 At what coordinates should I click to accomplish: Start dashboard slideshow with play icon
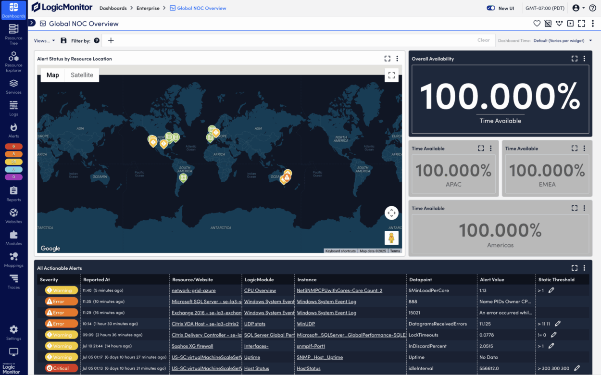click(570, 24)
